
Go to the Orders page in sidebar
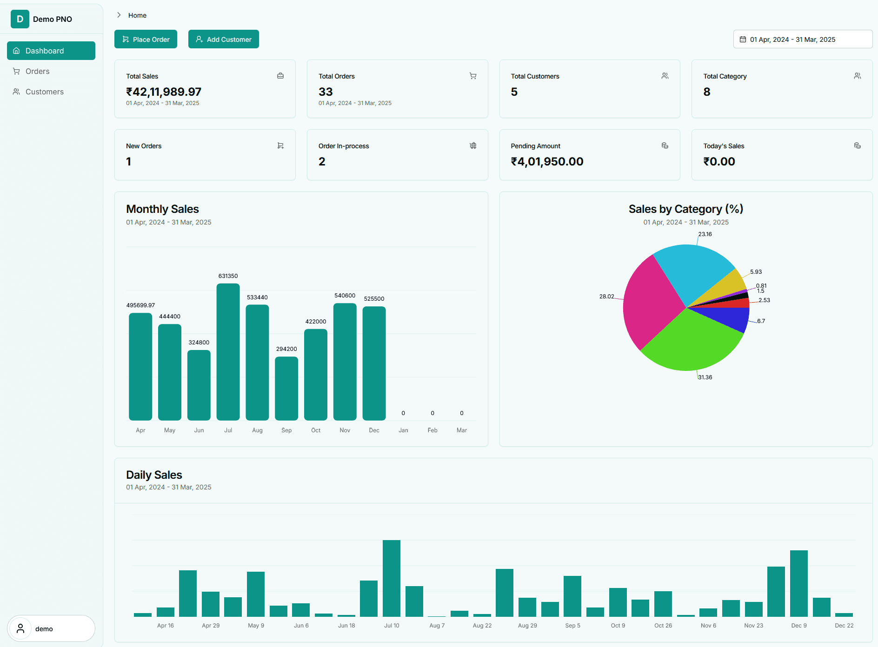(37, 71)
